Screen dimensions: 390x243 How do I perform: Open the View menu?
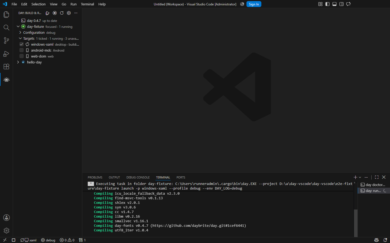click(x=54, y=4)
